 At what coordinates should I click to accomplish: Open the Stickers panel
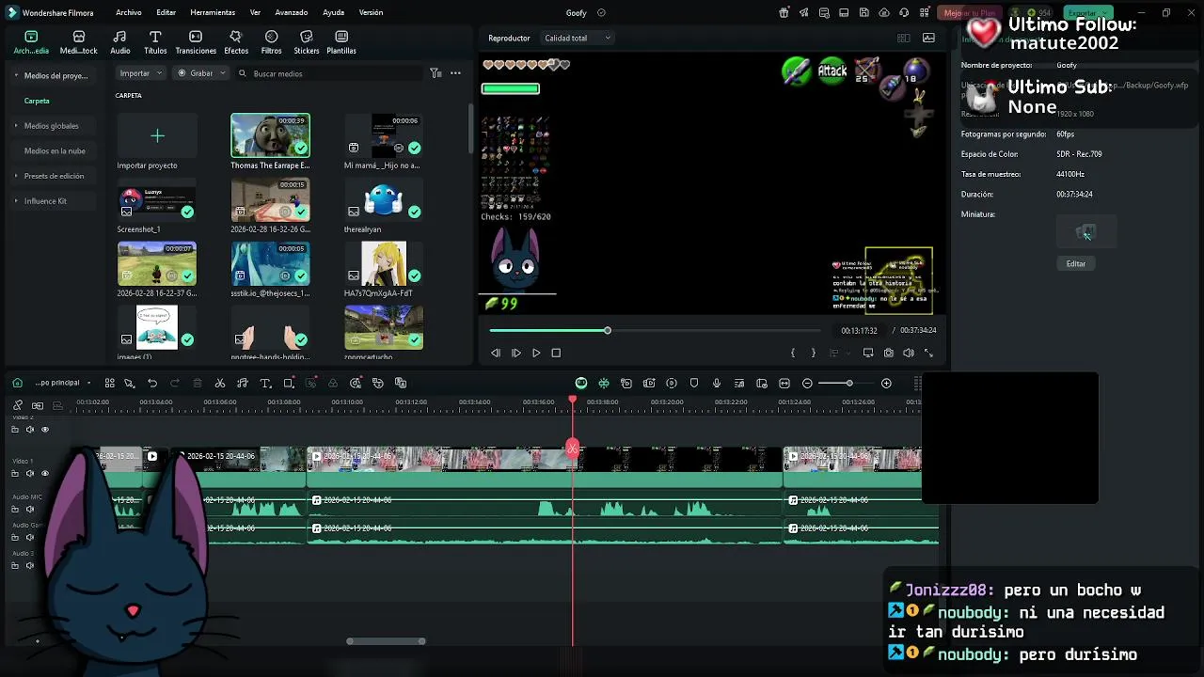(306, 42)
